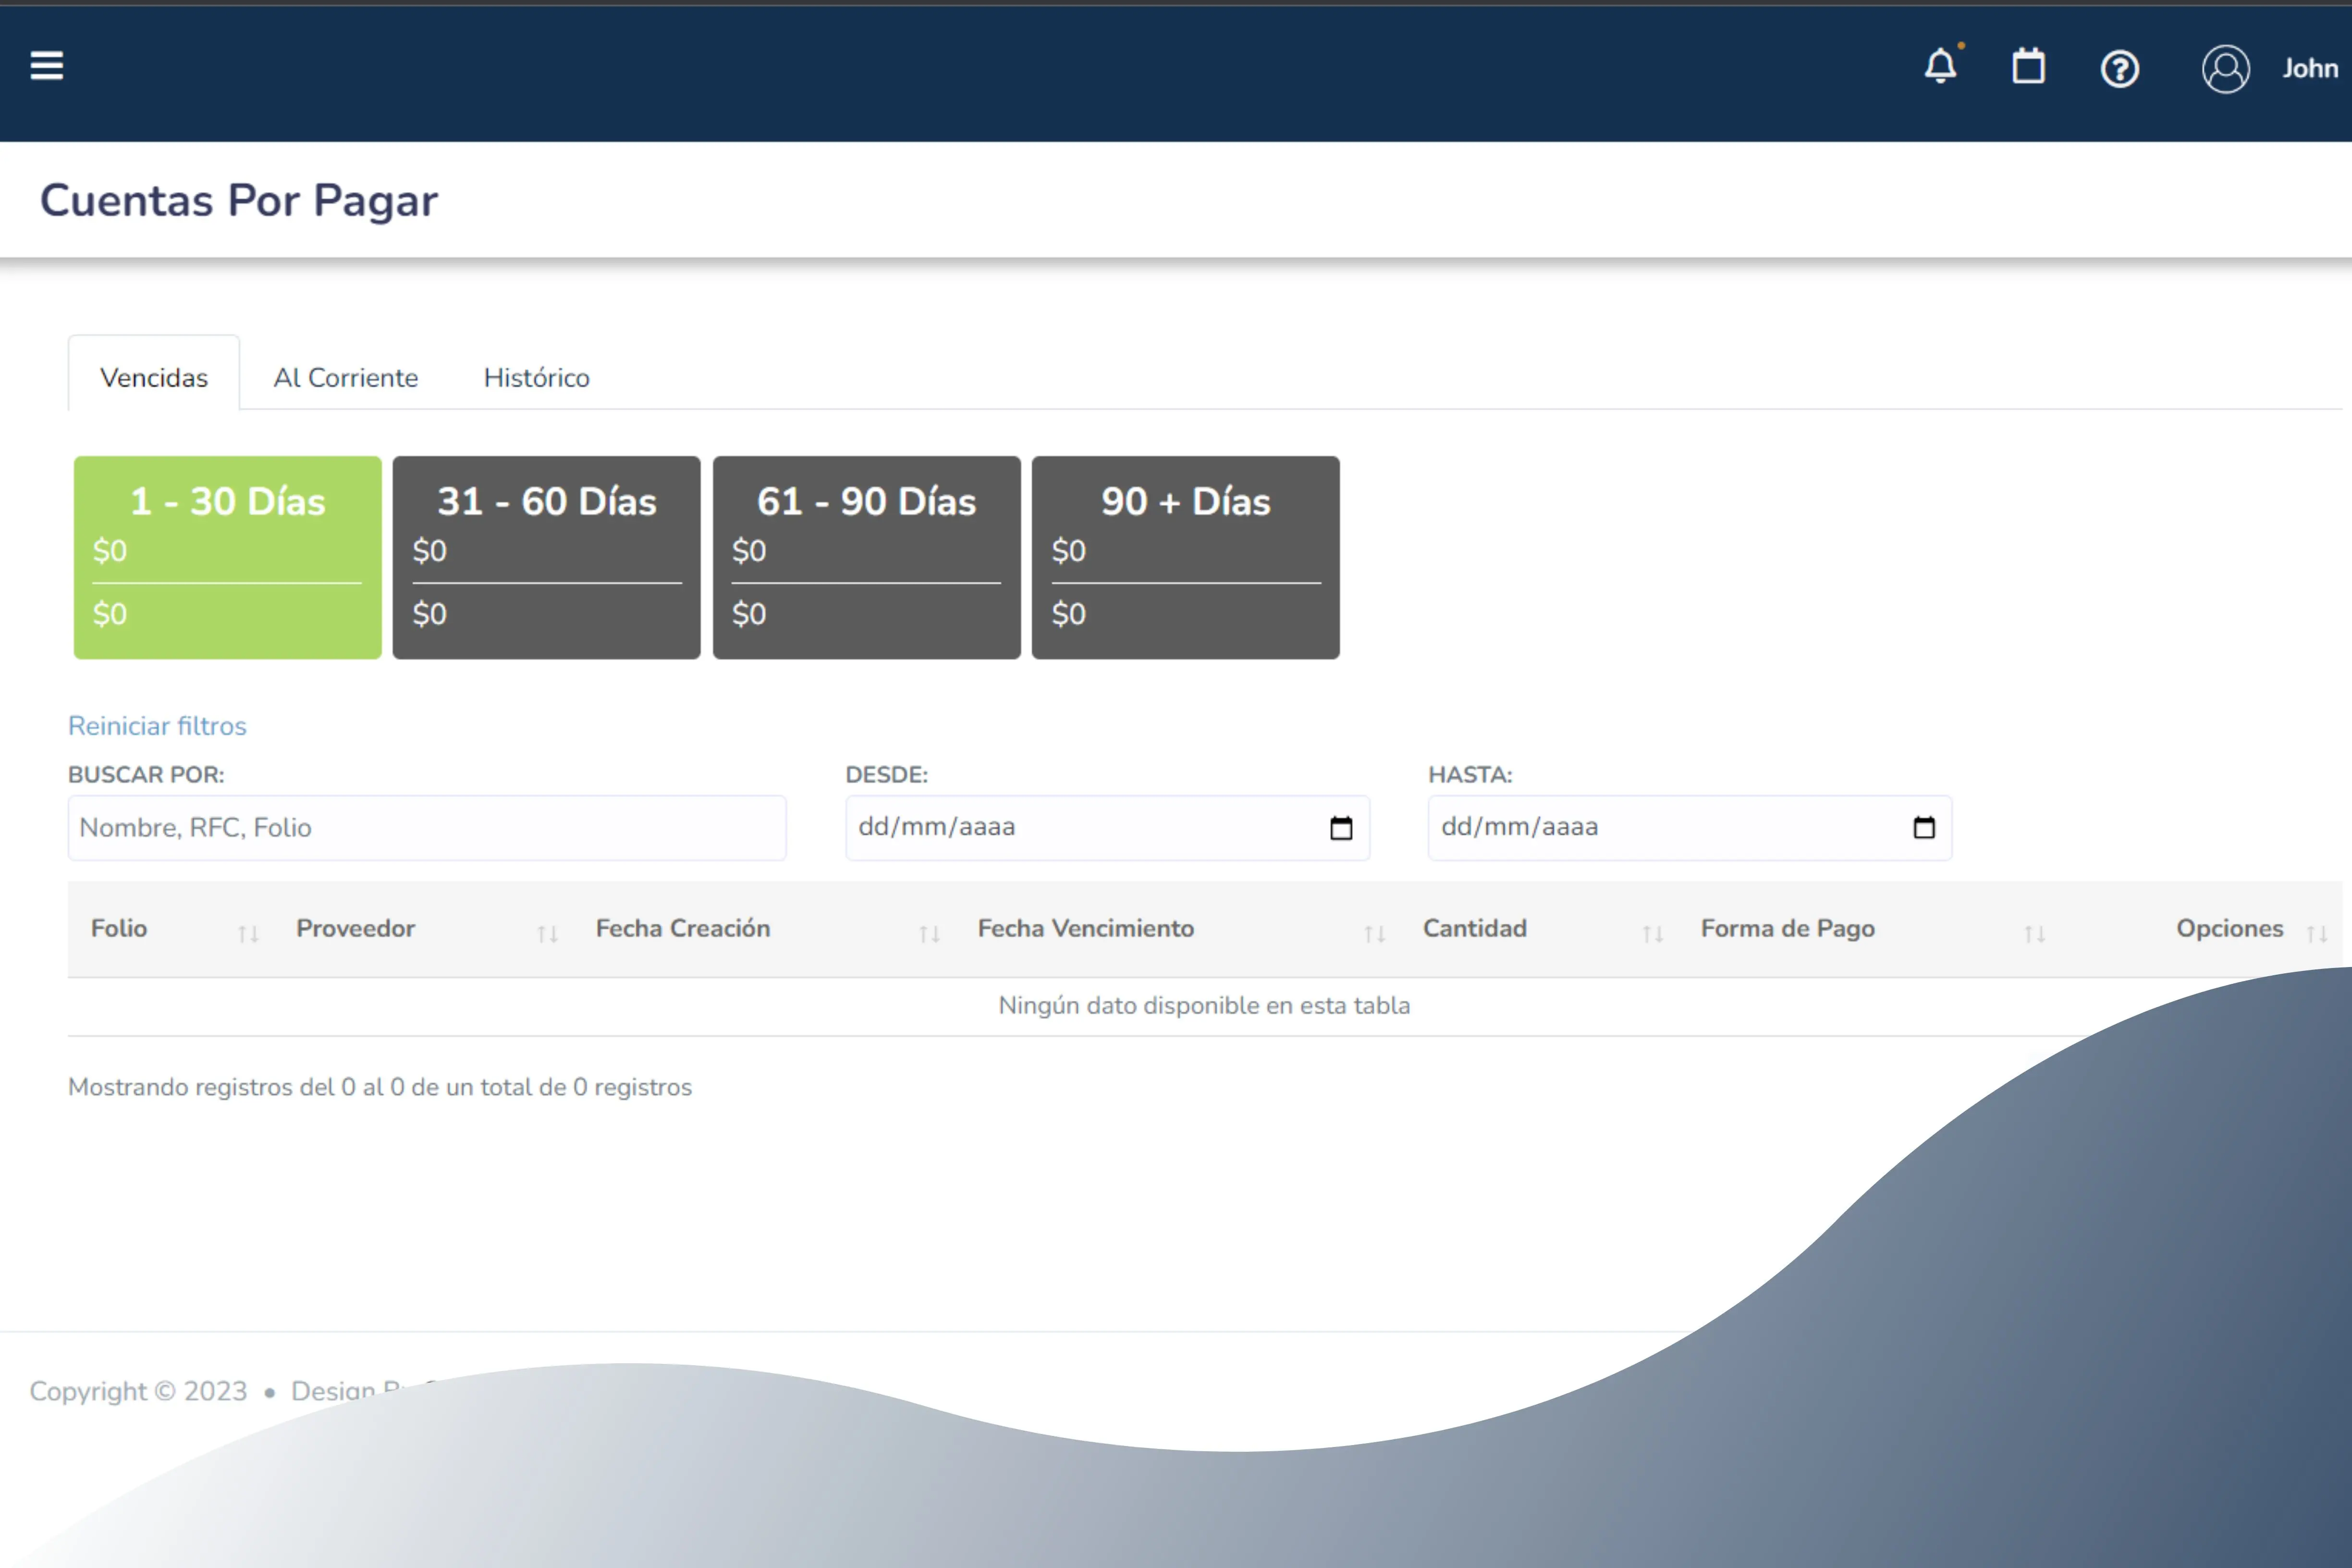Click the Forma de Pago column header

tap(1788, 928)
